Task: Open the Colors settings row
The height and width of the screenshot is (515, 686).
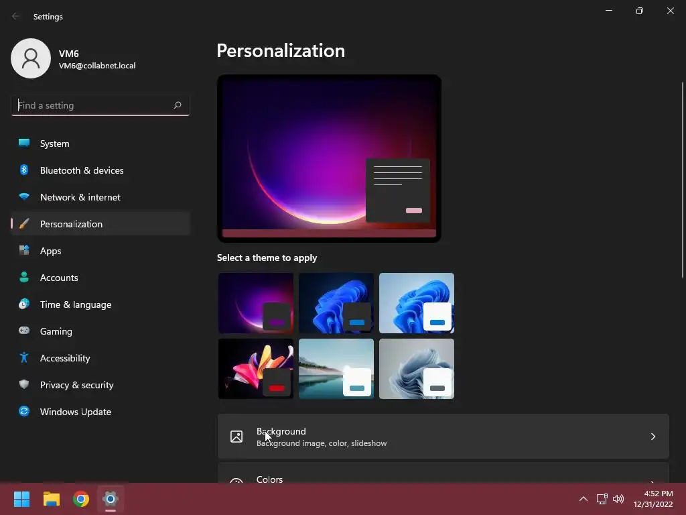Action: [443, 473]
